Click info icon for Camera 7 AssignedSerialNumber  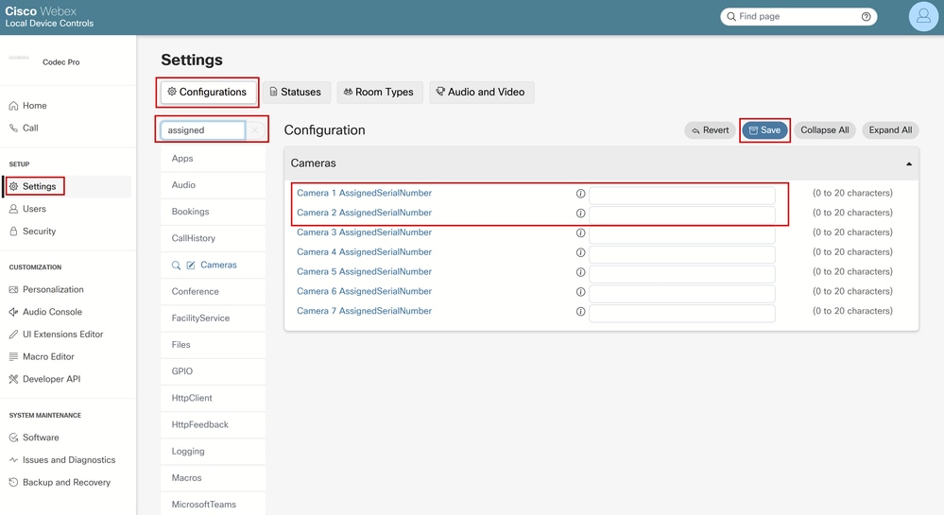coord(580,312)
